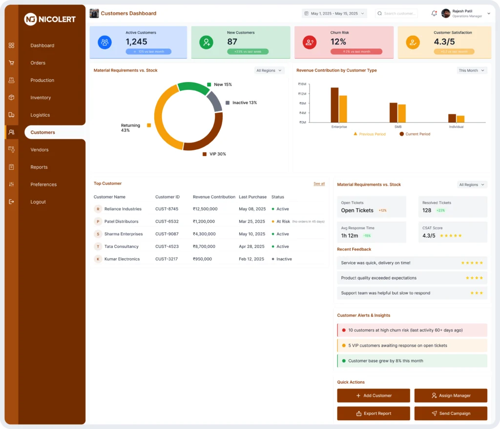Click the Inventory box sidebar icon
The width and height of the screenshot is (500, 429).
(x=11, y=97)
